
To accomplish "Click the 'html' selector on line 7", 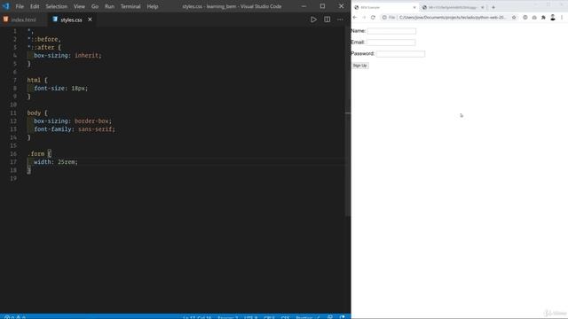I will coord(34,80).
